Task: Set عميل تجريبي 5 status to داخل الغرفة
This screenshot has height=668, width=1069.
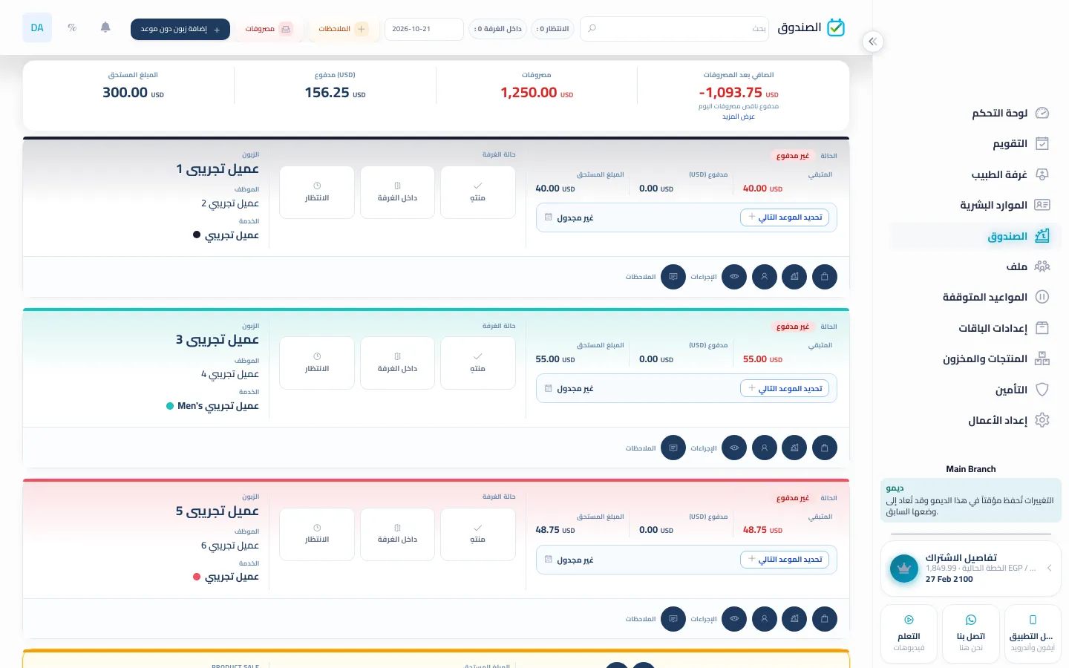Action: [x=397, y=534]
